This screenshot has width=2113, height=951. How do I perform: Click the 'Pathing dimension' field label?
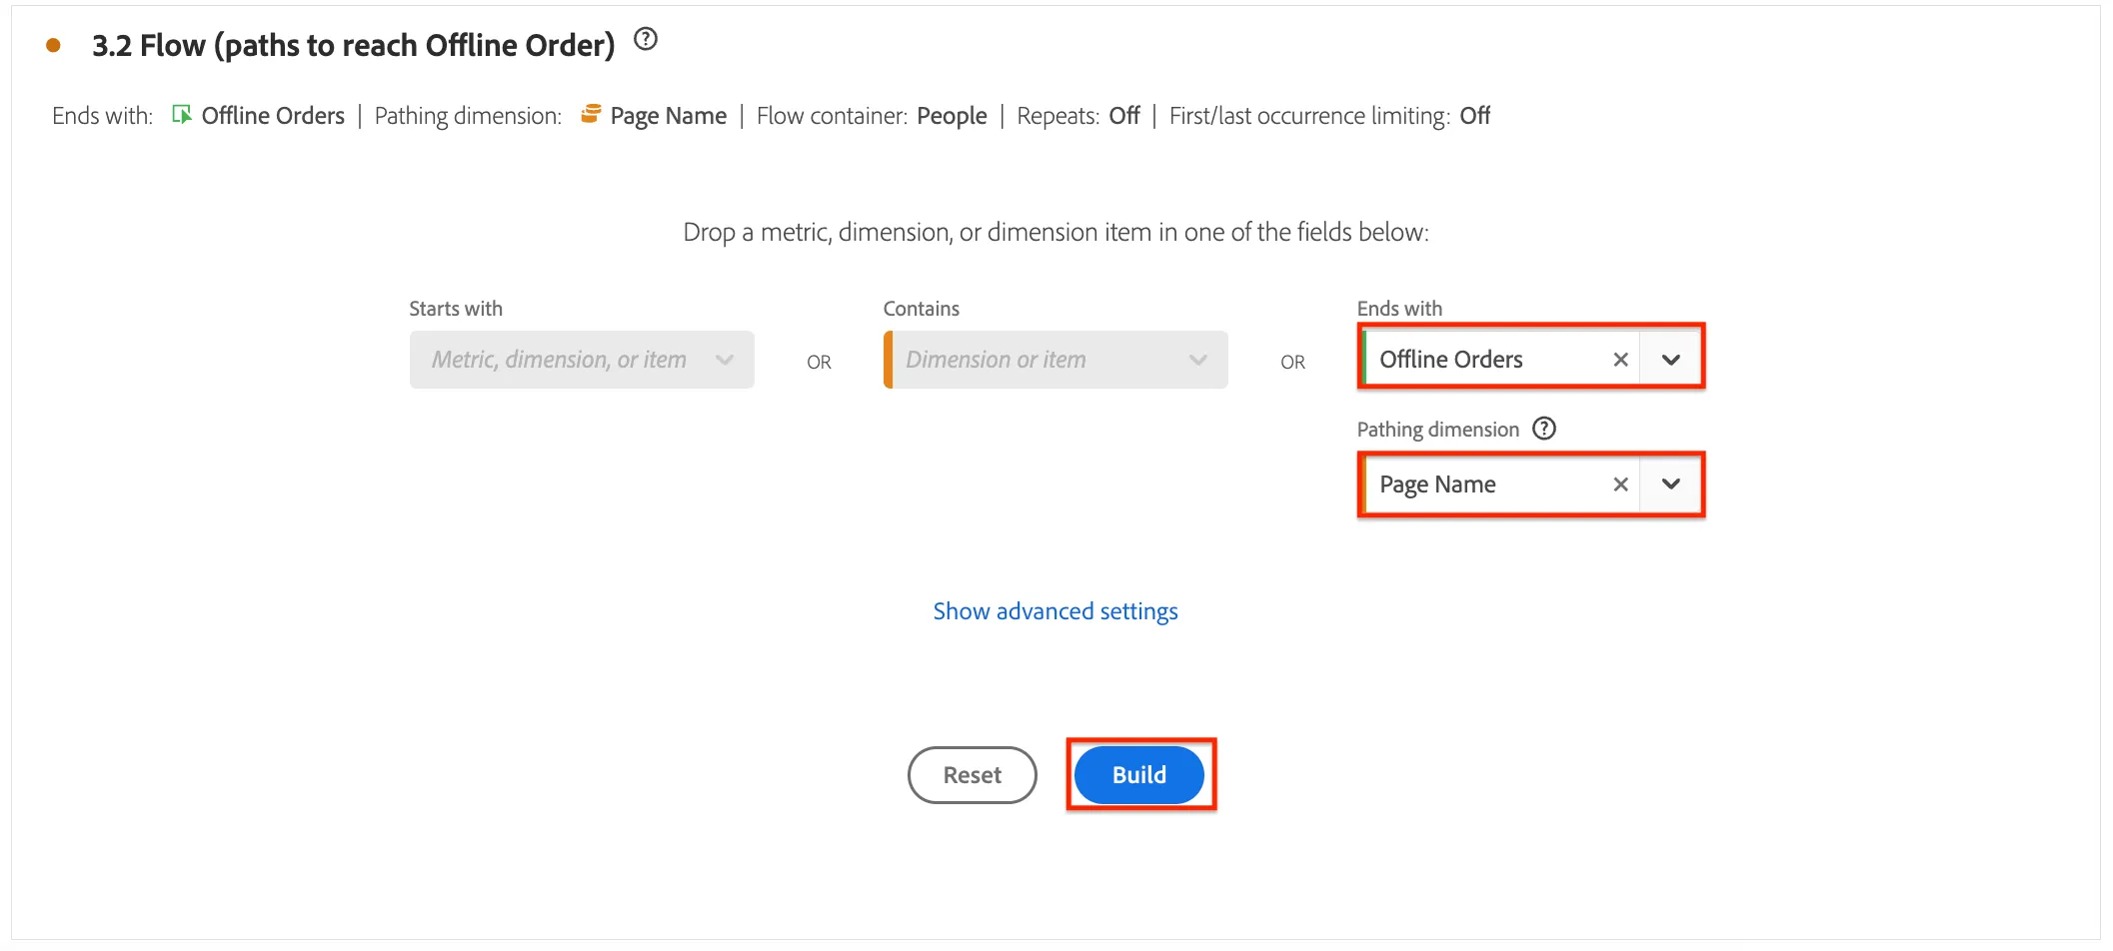pyautogui.click(x=1437, y=430)
